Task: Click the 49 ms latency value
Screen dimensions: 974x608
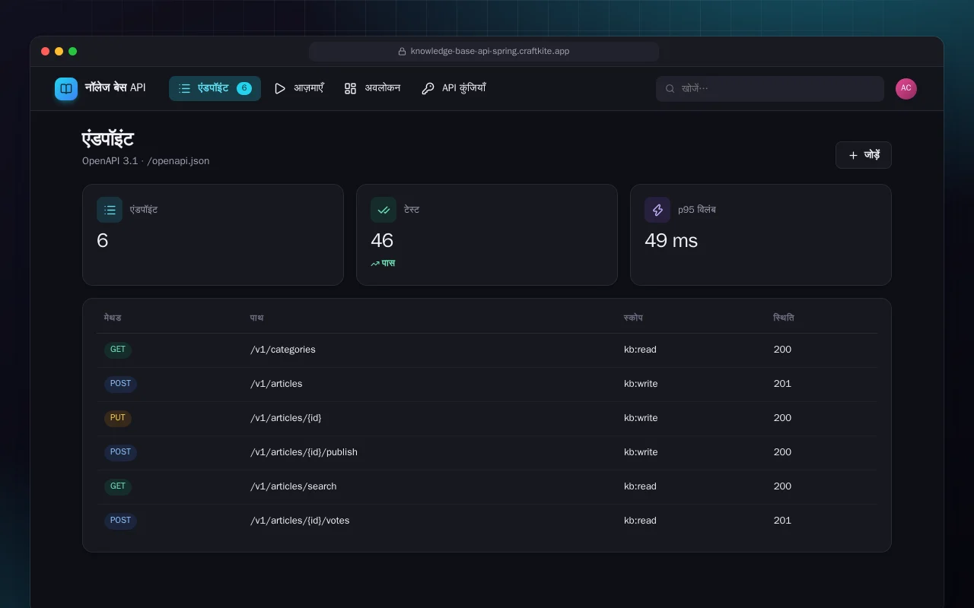Action: tap(671, 241)
